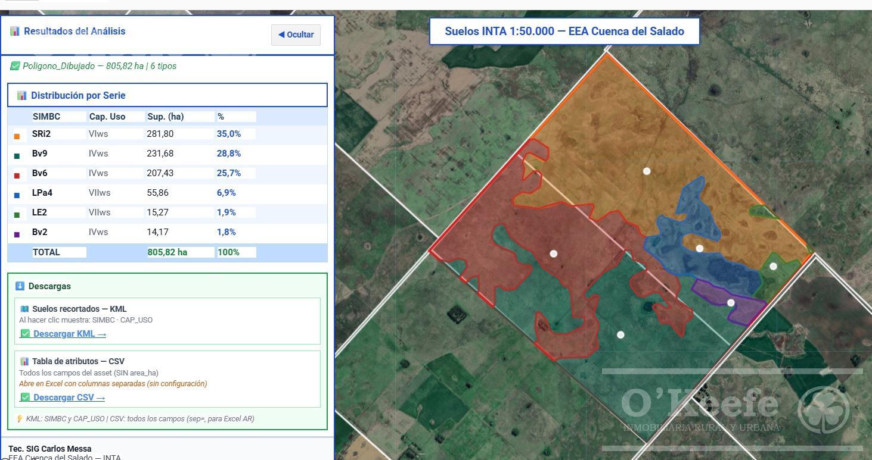Hide the results panel with Ocultar
The width and height of the screenshot is (872, 460).
click(x=296, y=35)
